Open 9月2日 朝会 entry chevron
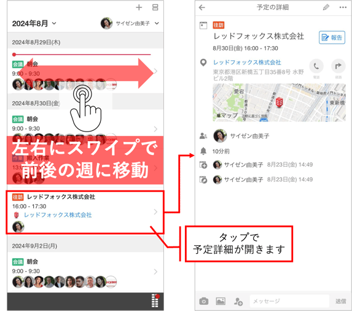Screen dimensions: 352x311 coord(155,272)
